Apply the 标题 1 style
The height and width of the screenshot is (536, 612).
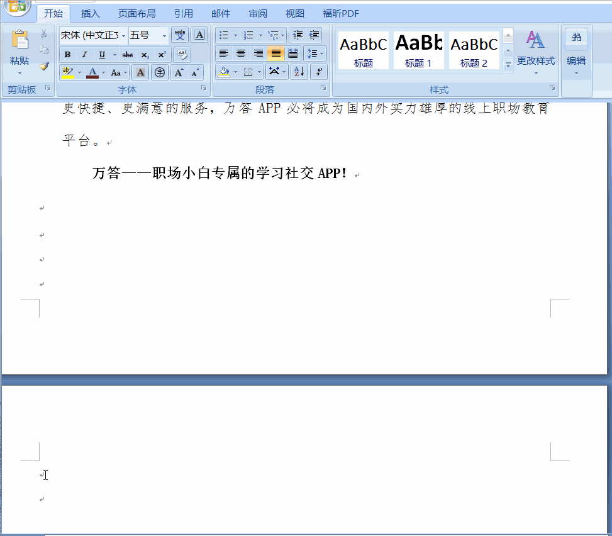click(x=418, y=51)
